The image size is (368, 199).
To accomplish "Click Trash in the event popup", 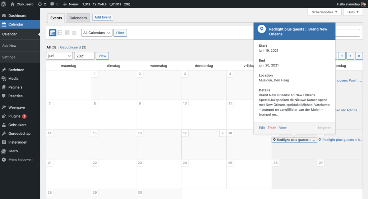I will (272, 128).
